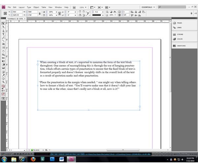Open the stroke weight dropdown
Viewport: 198px width, 164px height.
click(103, 12)
